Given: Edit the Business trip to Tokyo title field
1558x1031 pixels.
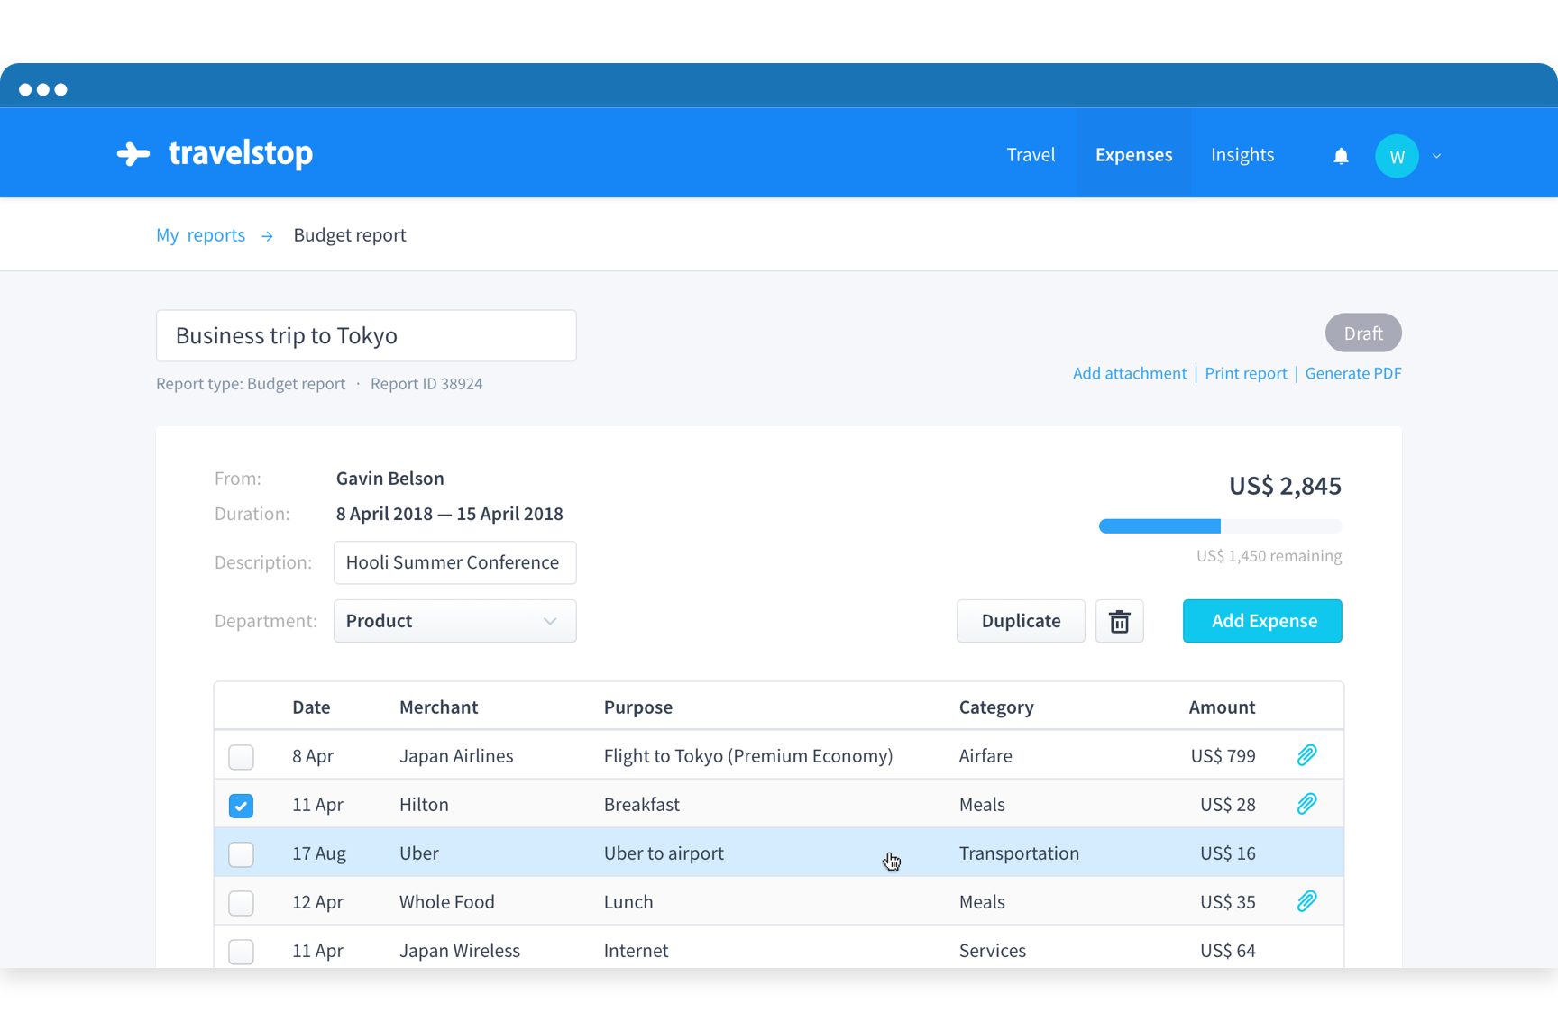Looking at the screenshot, I should [366, 336].
